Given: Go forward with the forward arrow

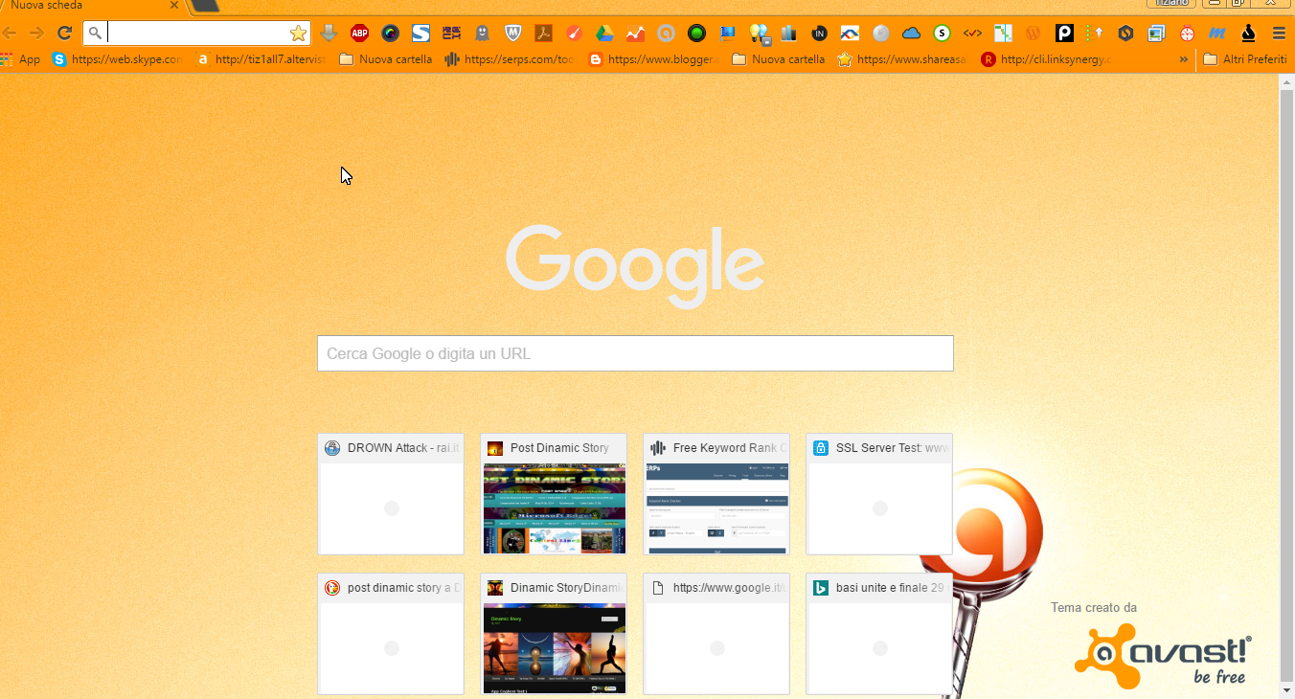Looking at the screenshot, I should (37, 34).
